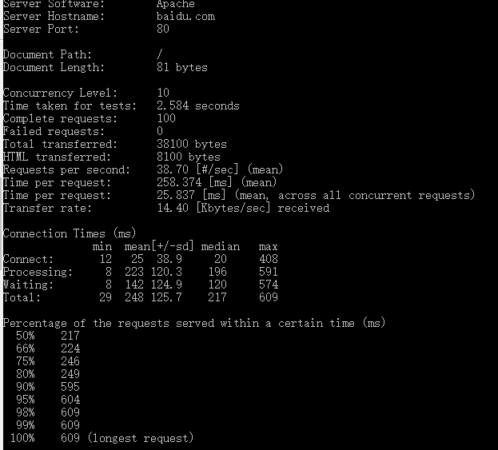
Task: Click the Total transferred 38100 bytes value
Action: (192, 144)
